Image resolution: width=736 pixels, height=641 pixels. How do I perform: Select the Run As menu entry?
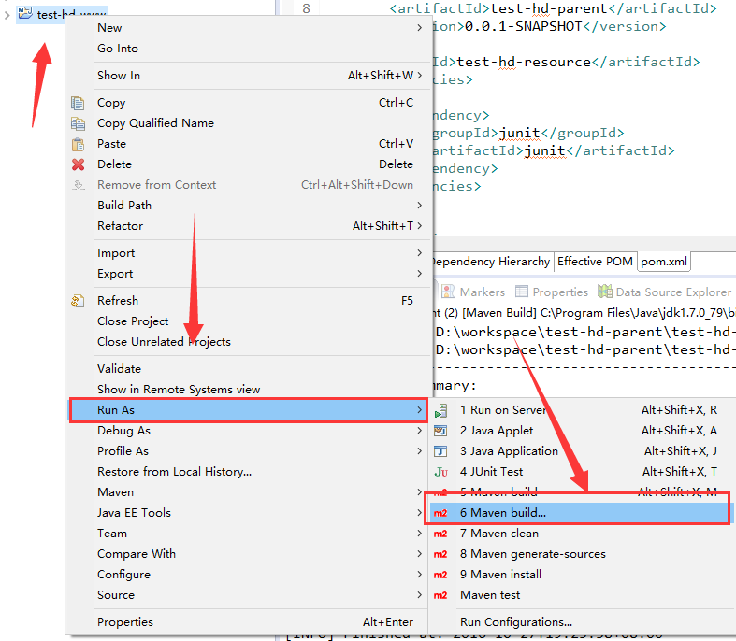[249, 410]
